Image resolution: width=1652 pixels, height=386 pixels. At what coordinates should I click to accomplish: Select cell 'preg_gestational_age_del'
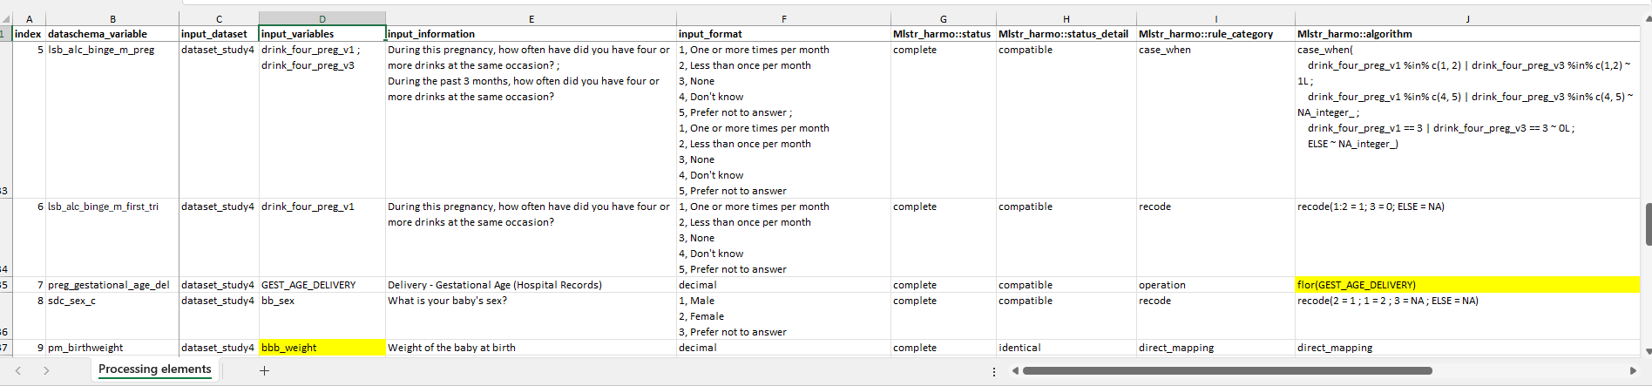click(112, 285)
